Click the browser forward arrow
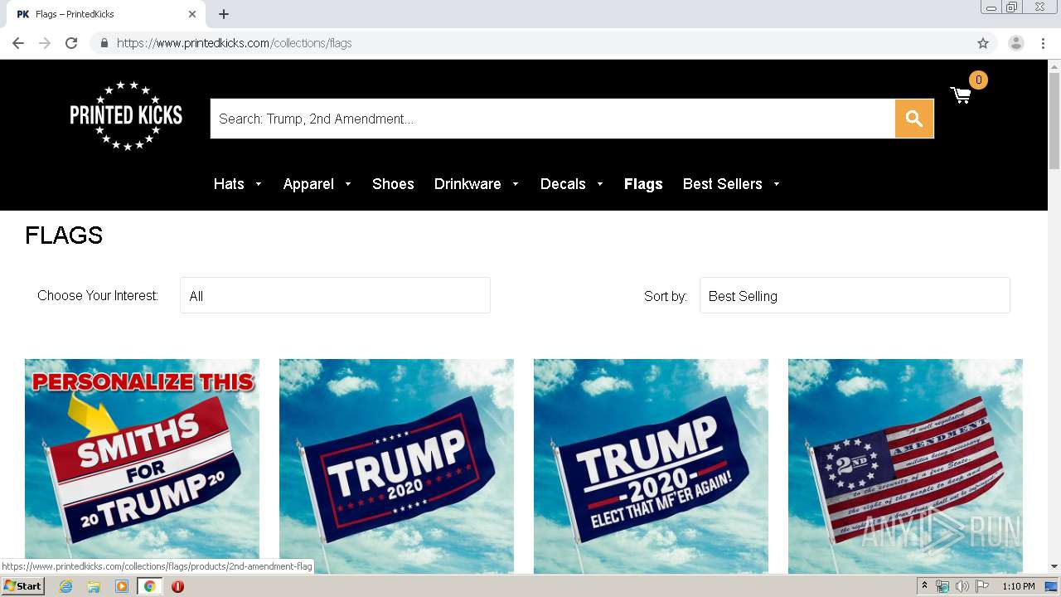 click(x=45, y=43)
